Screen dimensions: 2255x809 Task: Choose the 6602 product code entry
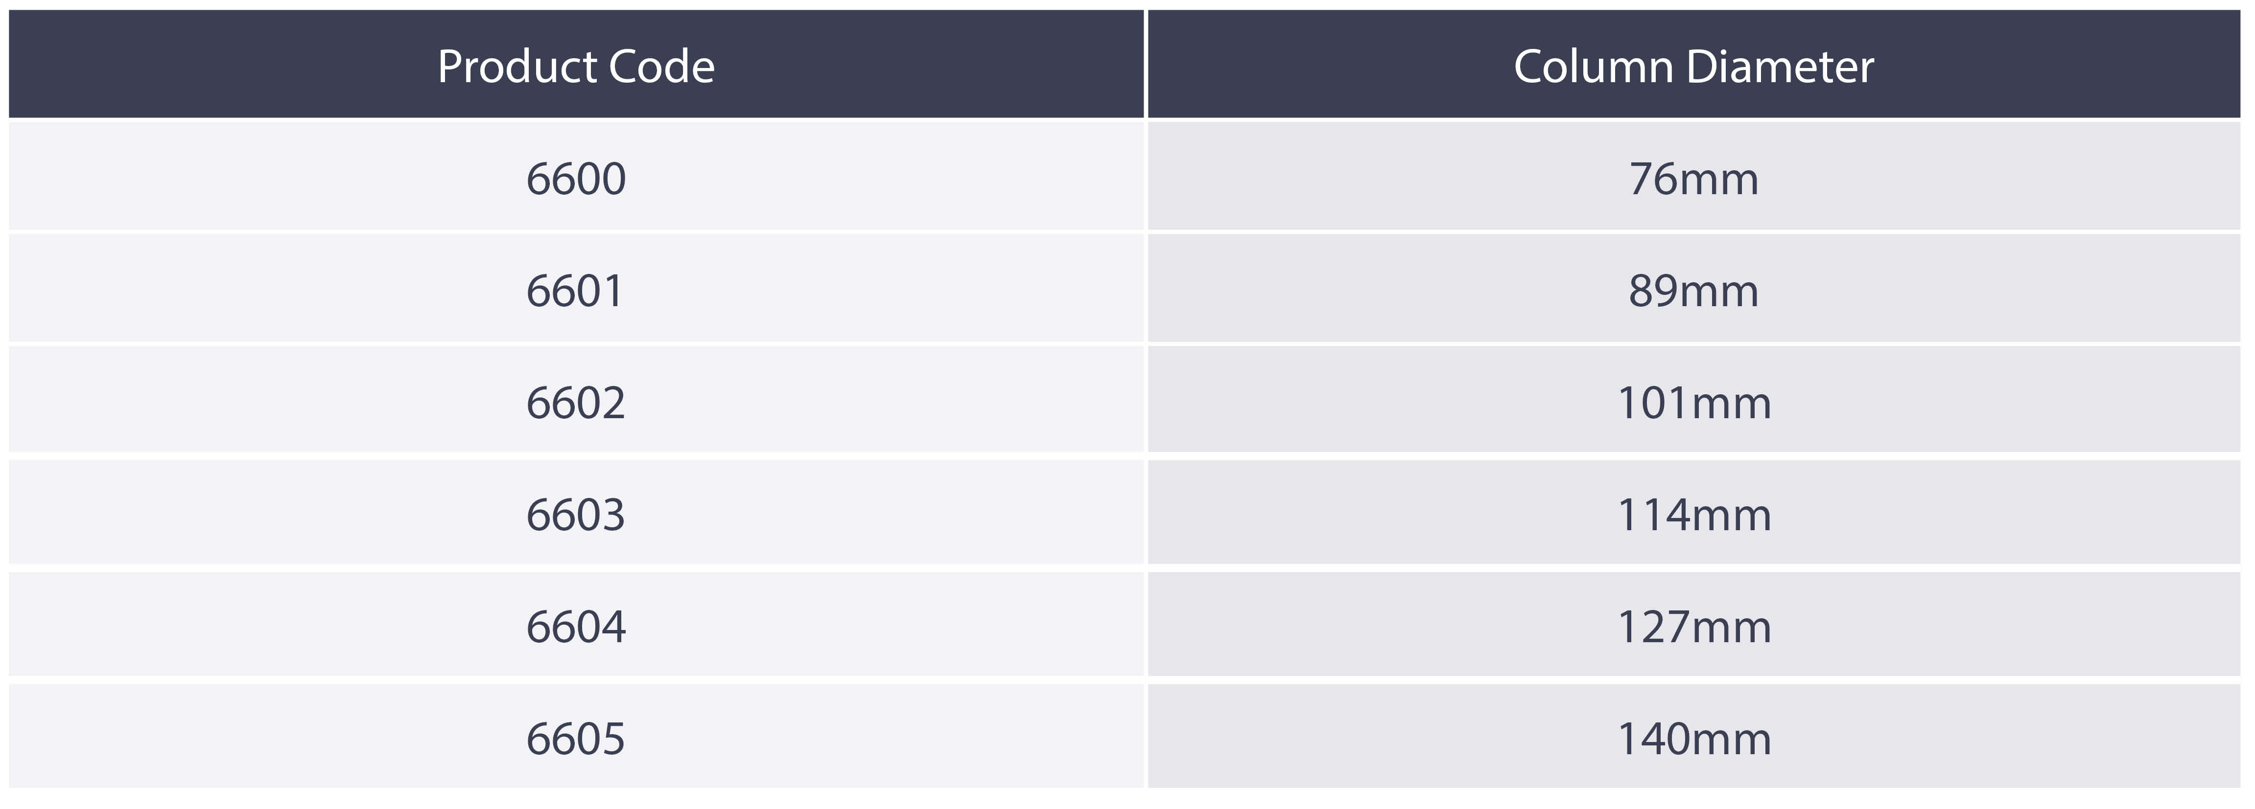click(576, 400)
